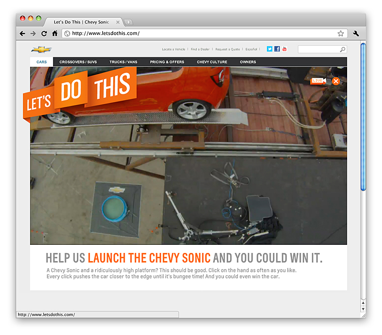
Task: Open the Pricing & Offers menu
Action: [167, 62]
